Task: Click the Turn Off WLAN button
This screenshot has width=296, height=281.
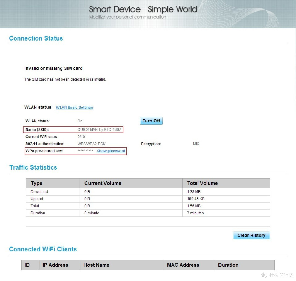Action: (151, 121)
